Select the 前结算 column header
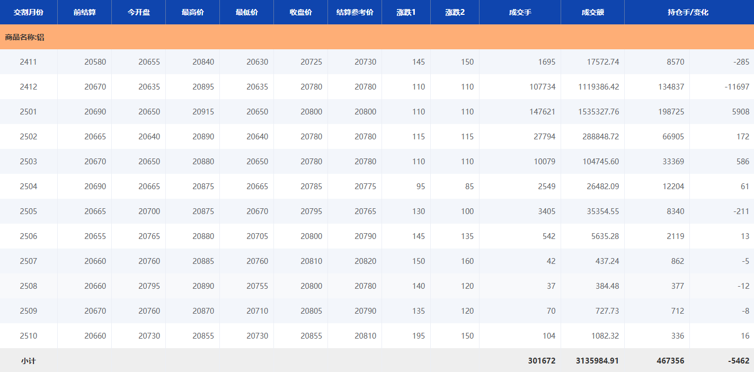The width and height of the screenshot is (754, 372). pos(84,12)
